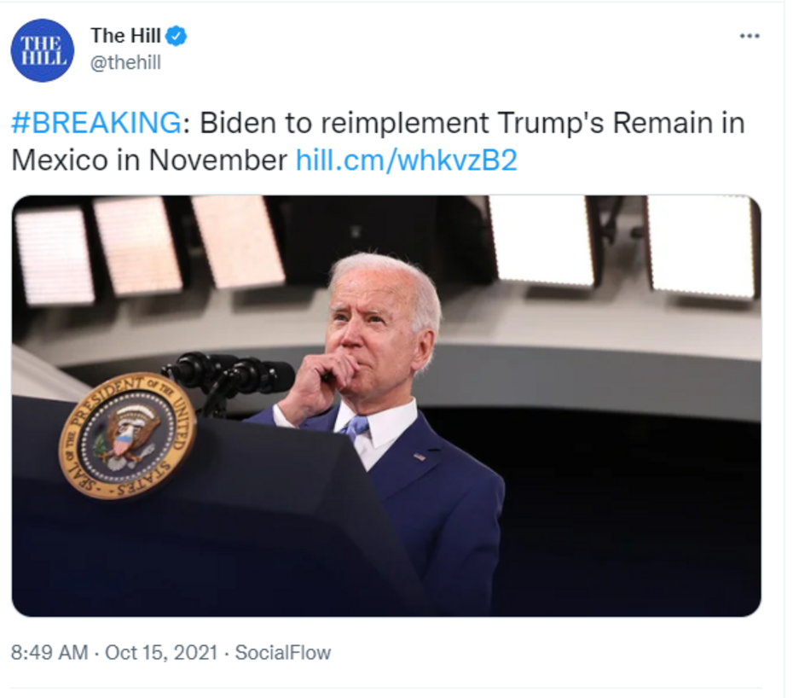This screenshot has width=793, height=698.
Task: Click the blue tie in the photo
Action: (x=356, y=429)
